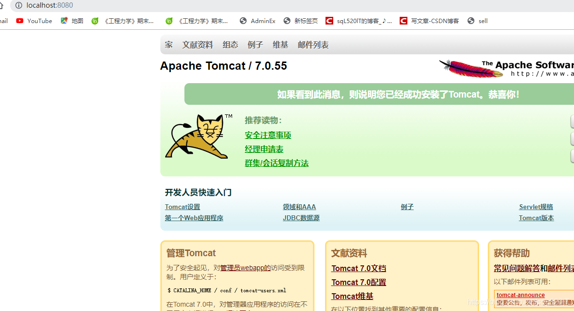The width and height of the screenshot is (574, 311).
Task: Click the $CATALINA_HOME/conf/tomcat-users.xml path text
Action: [227, 290]
